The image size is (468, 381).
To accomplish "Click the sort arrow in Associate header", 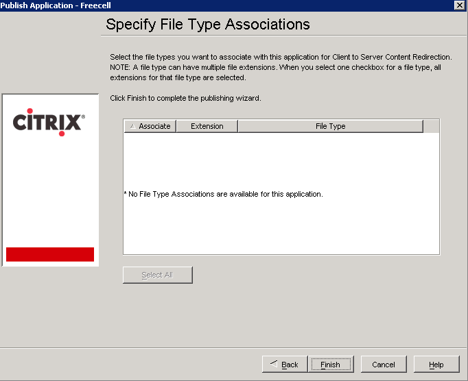I will coord(133,126).
